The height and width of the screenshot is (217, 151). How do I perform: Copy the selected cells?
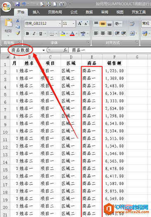(18, 26)
